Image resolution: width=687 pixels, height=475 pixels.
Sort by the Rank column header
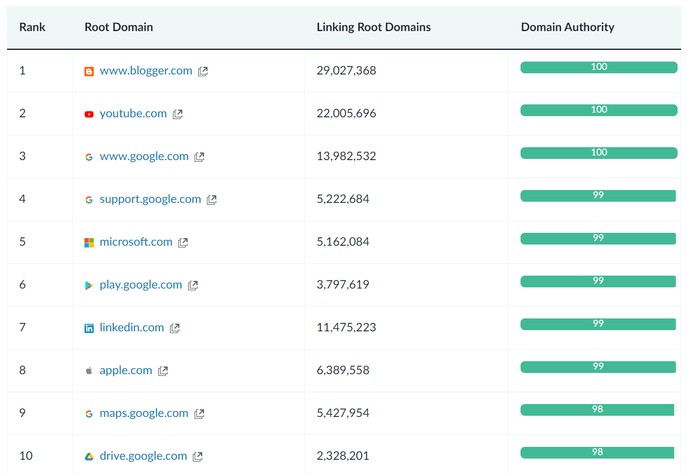click(32, 27)
